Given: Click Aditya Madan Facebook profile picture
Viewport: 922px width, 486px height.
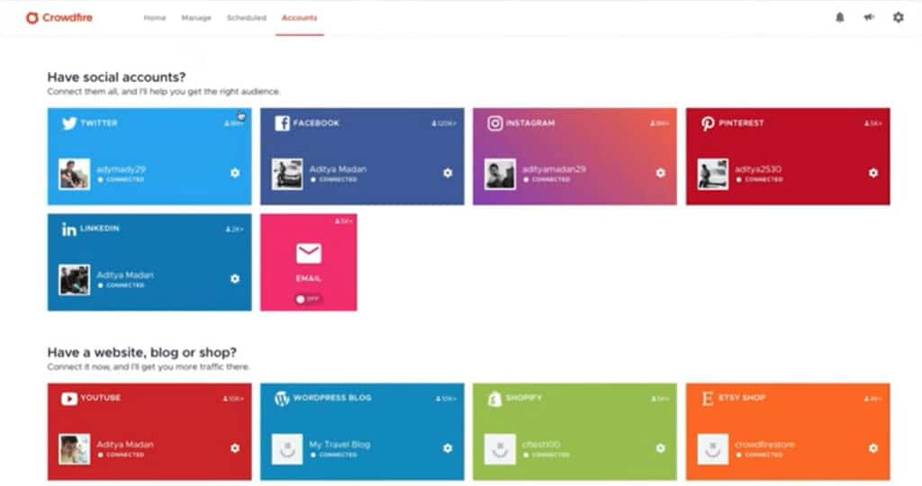Looking at the screenshot, I should (x=287, y=174).
